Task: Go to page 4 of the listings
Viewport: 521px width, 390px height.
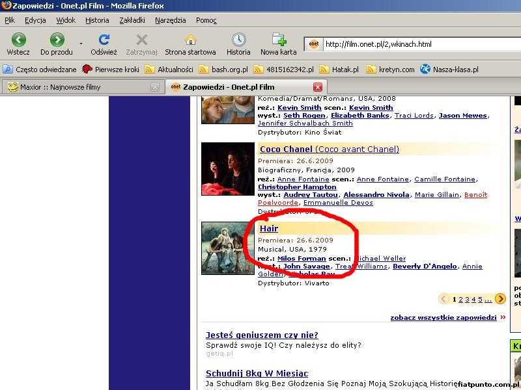Action: (x=474, y=300)
